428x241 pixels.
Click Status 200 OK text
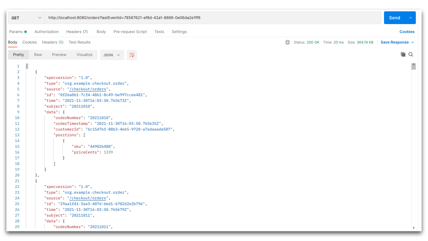pos(307,42)
